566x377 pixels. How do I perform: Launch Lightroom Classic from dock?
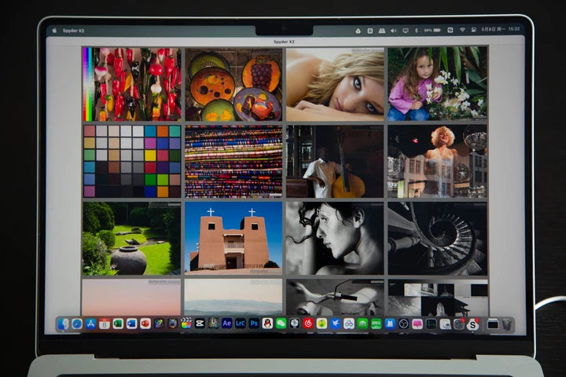(x=241, y=324)
